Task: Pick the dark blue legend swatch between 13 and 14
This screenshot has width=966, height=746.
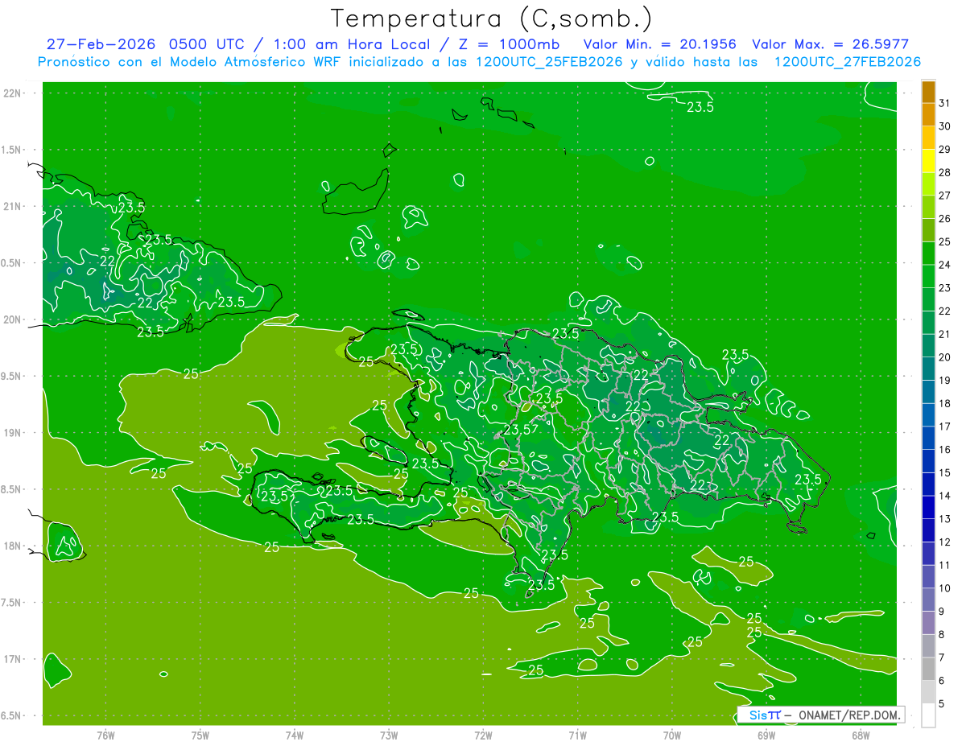Action: [929, 508]
